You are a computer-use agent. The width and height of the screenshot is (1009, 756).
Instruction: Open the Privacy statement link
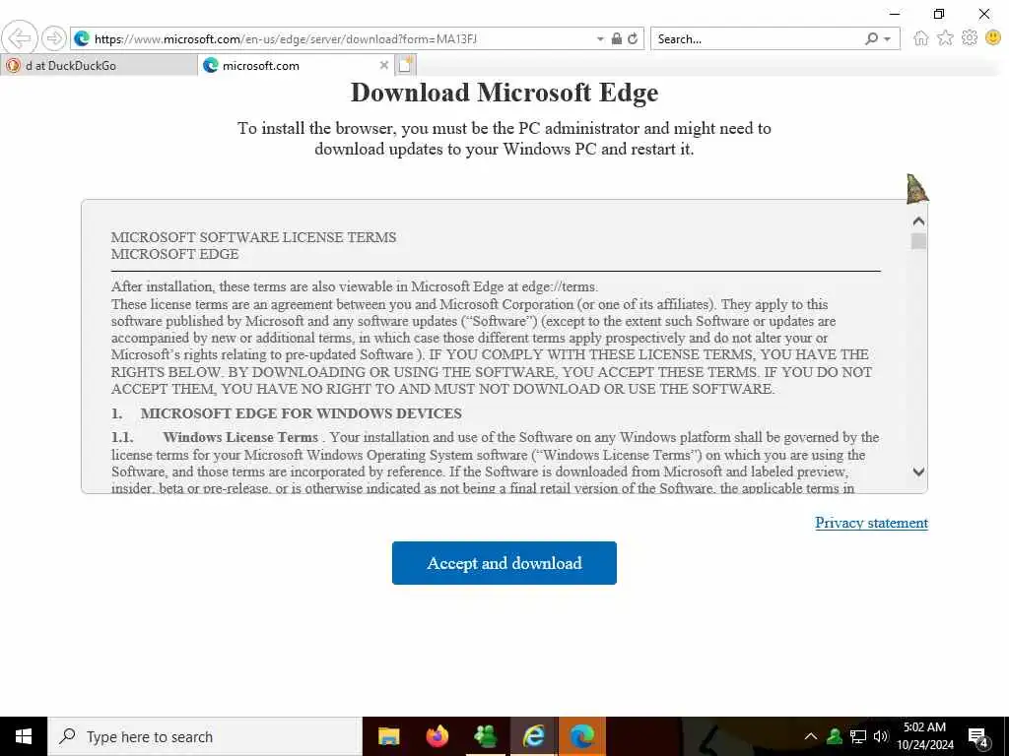tap(871, 523)
